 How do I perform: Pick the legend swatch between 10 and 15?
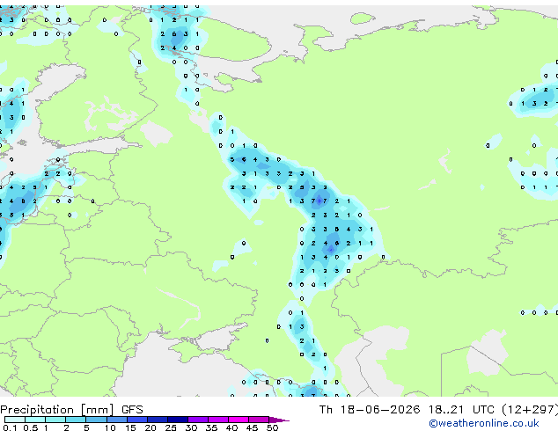pos(117,420)
